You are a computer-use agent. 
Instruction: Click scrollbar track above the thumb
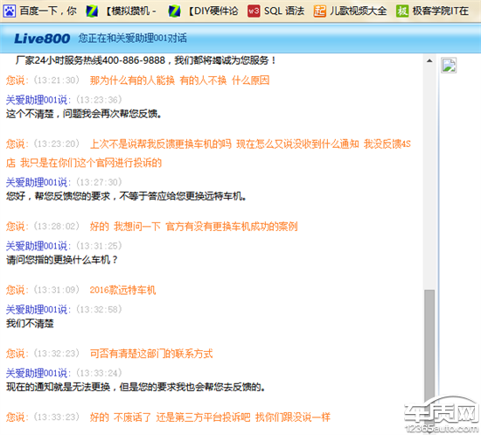429,178
